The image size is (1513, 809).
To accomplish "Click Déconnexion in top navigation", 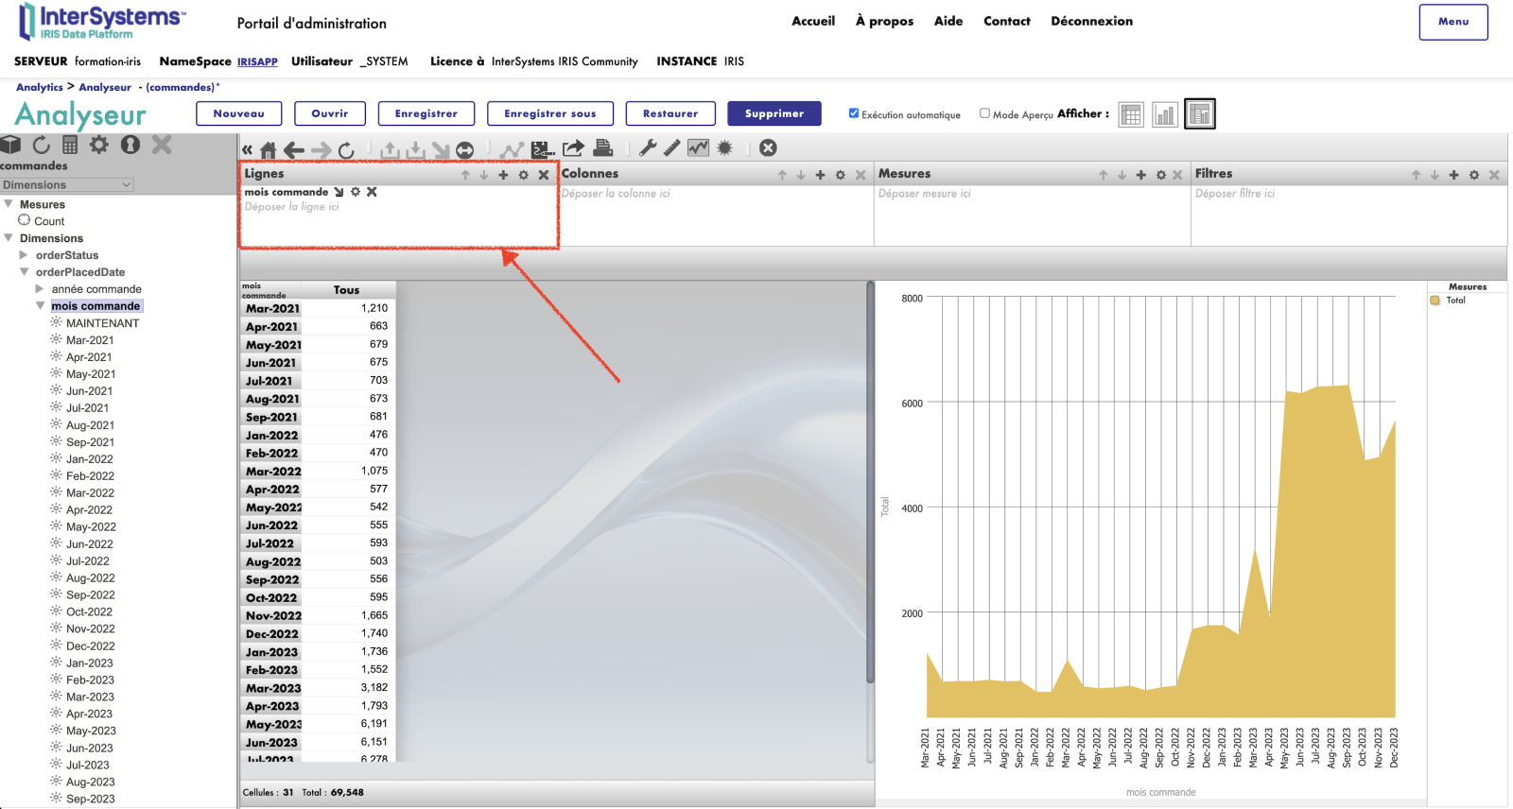I will pos(1091,21).
